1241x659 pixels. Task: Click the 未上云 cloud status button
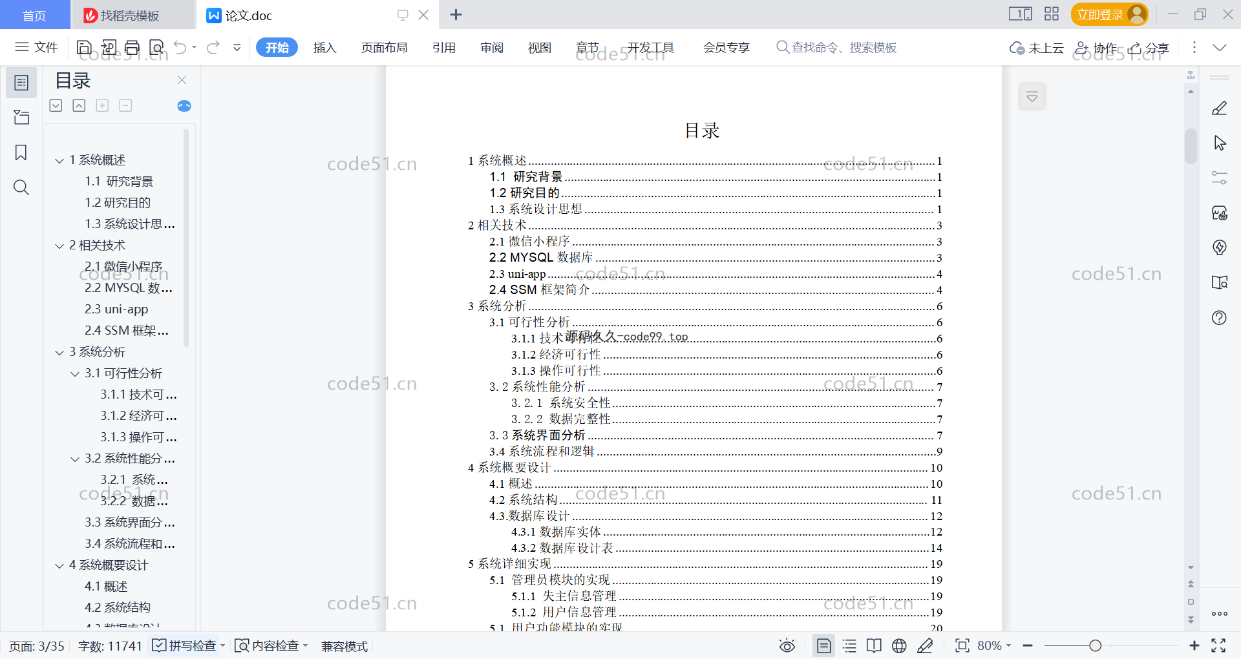(1037, 47)
